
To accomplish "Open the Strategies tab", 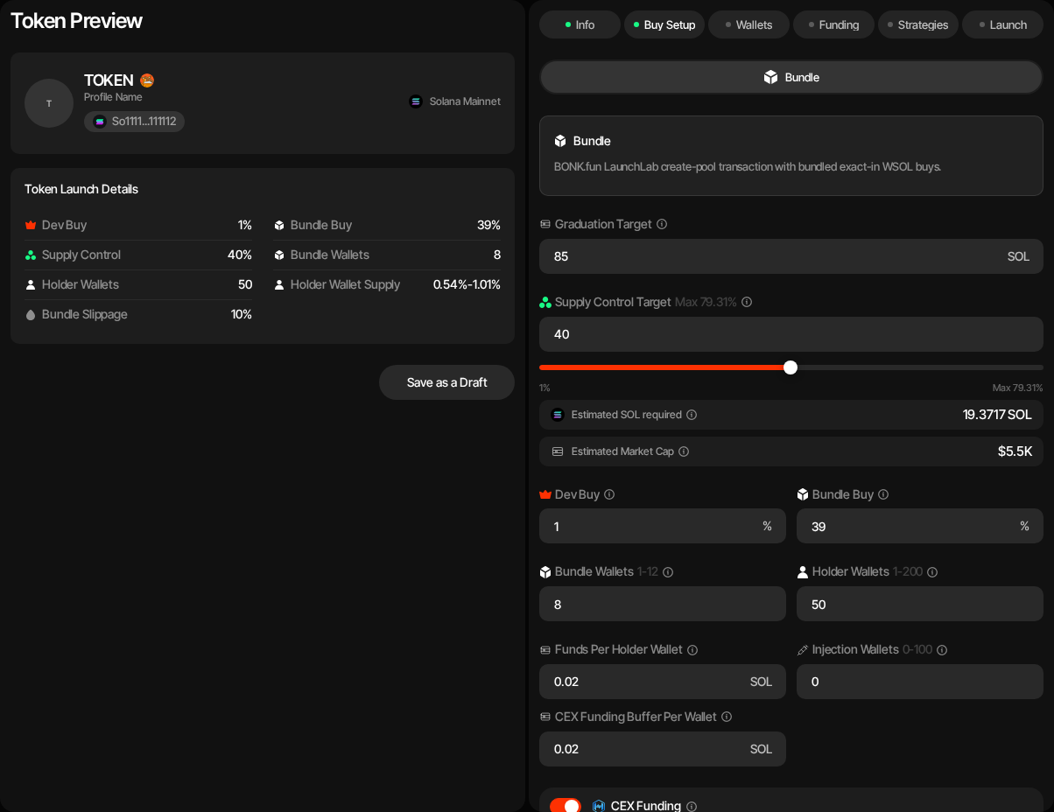I will 917,24.
